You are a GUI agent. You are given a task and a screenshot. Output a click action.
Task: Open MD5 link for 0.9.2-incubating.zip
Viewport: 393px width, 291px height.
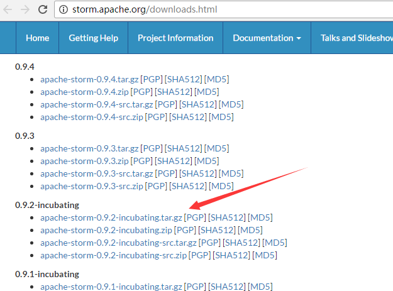point(250,230)
